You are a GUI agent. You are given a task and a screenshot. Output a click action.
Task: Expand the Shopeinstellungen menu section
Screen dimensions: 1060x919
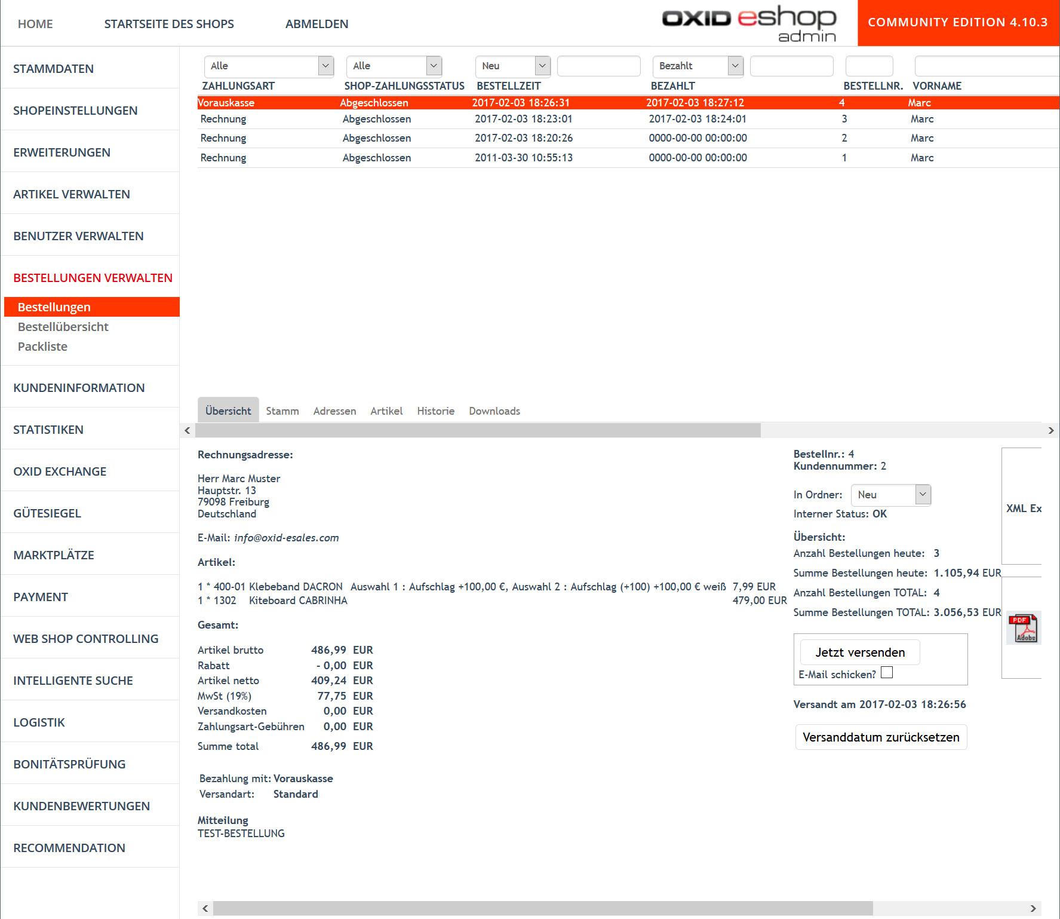(75, 111)
